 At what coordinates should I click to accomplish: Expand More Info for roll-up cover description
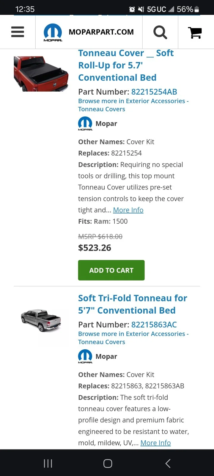pos(128,210)
